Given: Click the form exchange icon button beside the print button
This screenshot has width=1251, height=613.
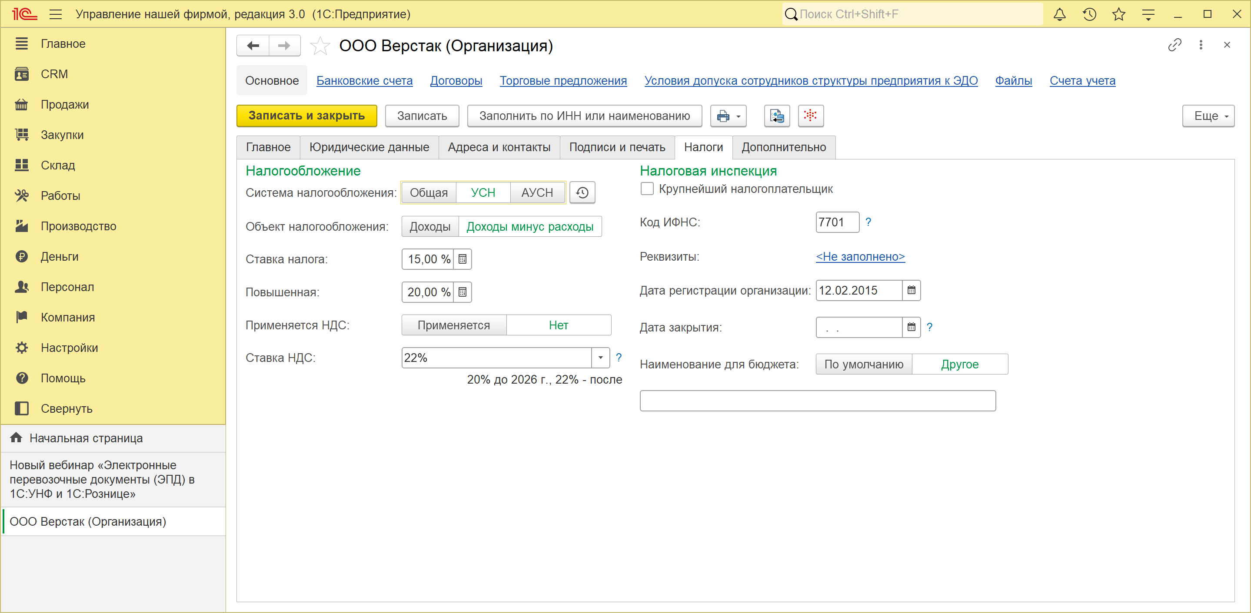Looking at the screenshot, I should click(777, 116).
